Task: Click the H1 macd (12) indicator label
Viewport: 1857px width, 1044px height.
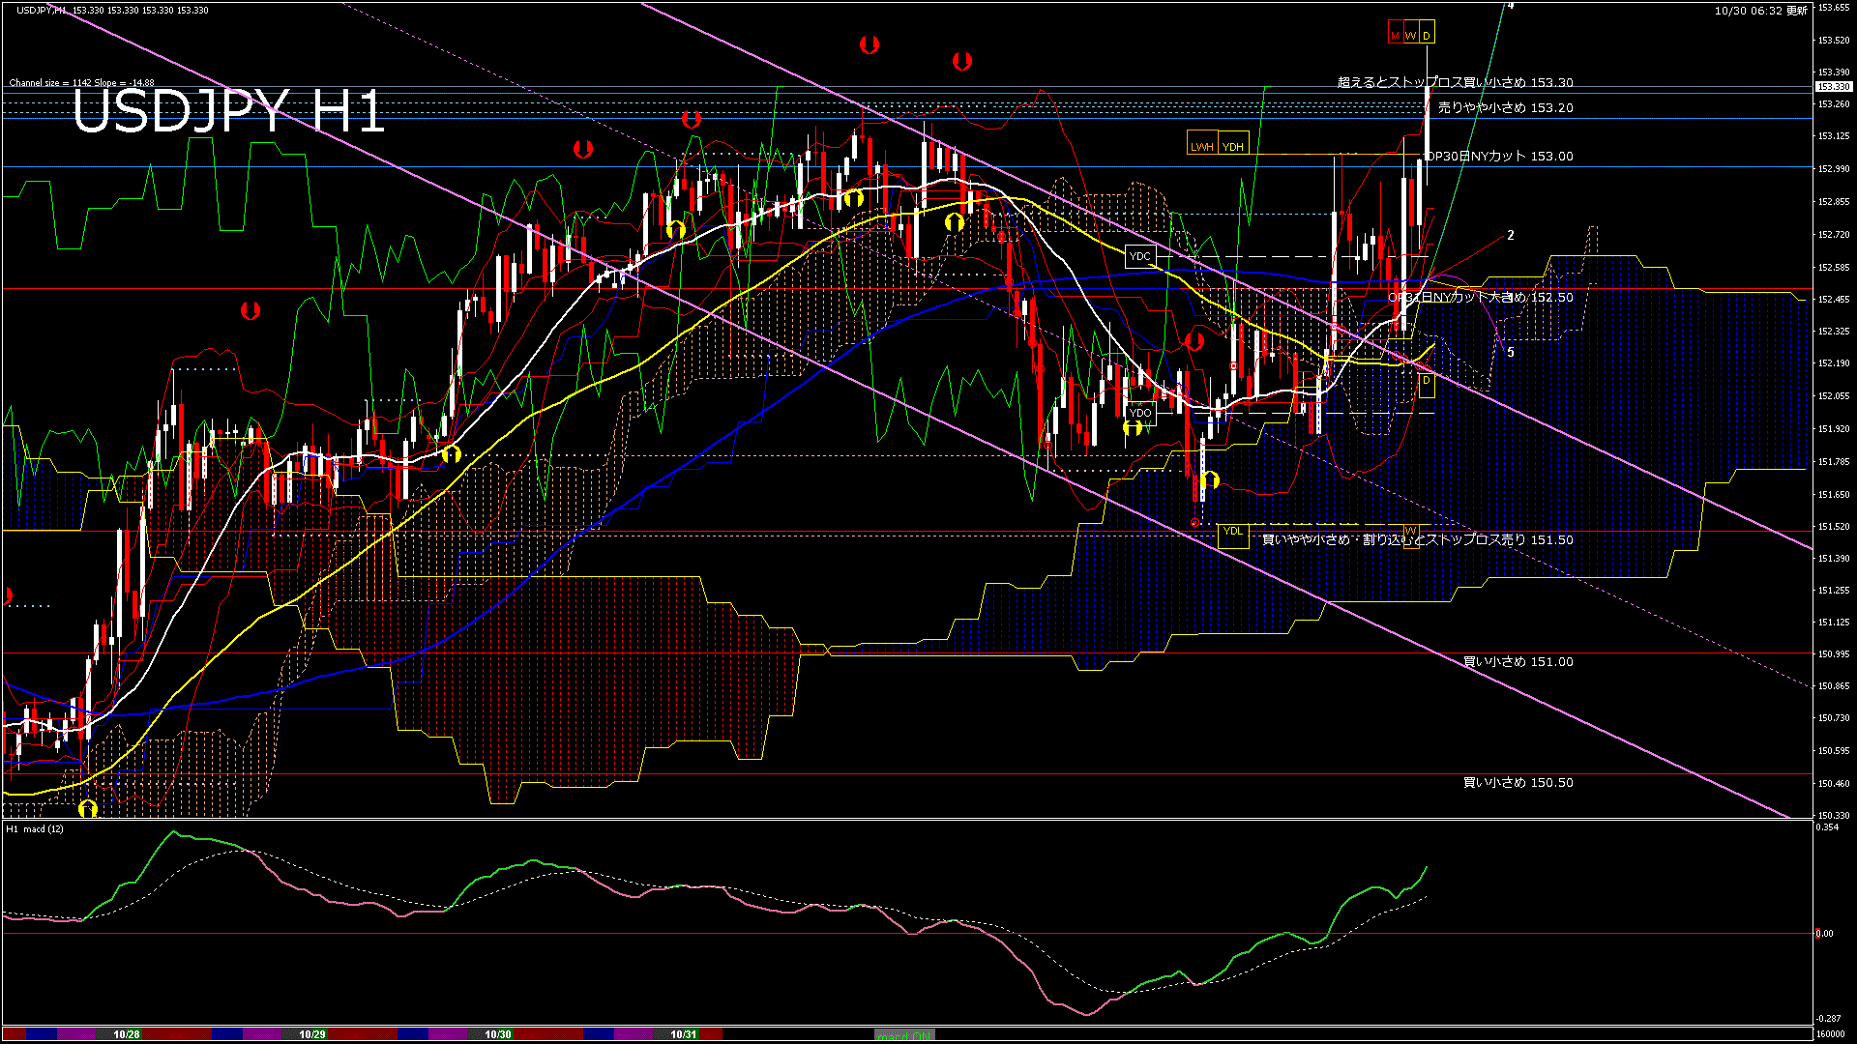Action: pos(35,829)
